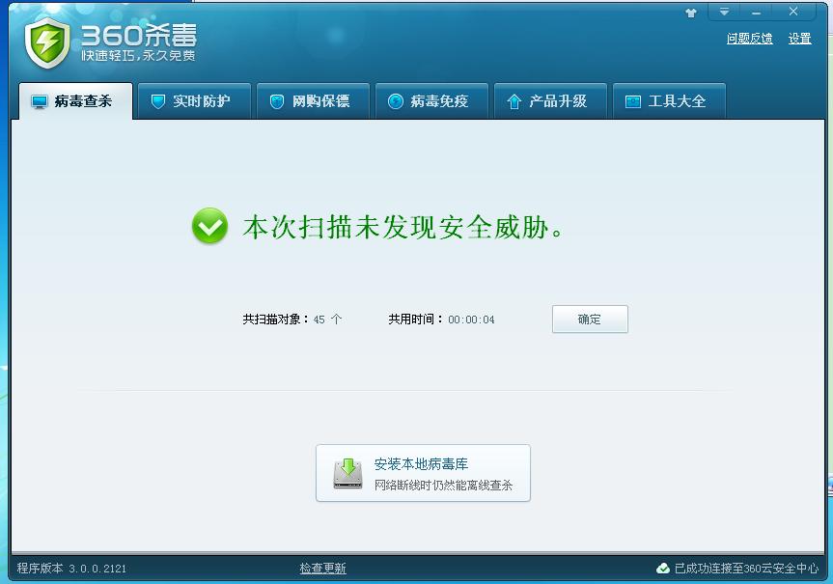The image size is (833, 584).
Task: Click the 360 shield logo icon
Action: (47, 43)
